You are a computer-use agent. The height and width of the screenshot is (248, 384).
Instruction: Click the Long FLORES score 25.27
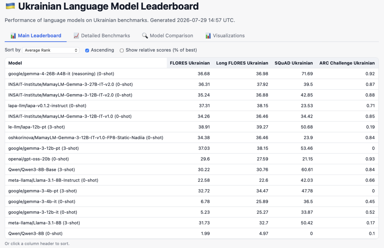[x=262, y=212]
